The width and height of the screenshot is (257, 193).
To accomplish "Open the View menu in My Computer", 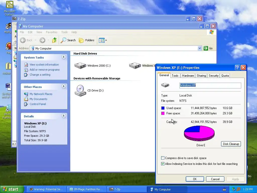I will click(39, 32).
